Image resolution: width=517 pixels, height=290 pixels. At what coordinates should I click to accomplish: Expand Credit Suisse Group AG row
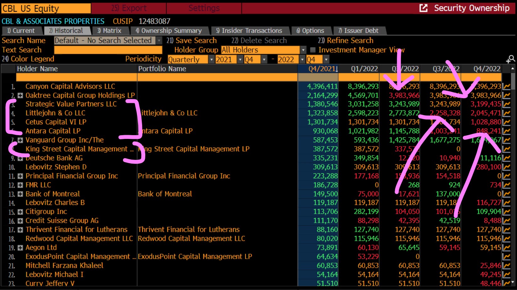tap(20, 221)
